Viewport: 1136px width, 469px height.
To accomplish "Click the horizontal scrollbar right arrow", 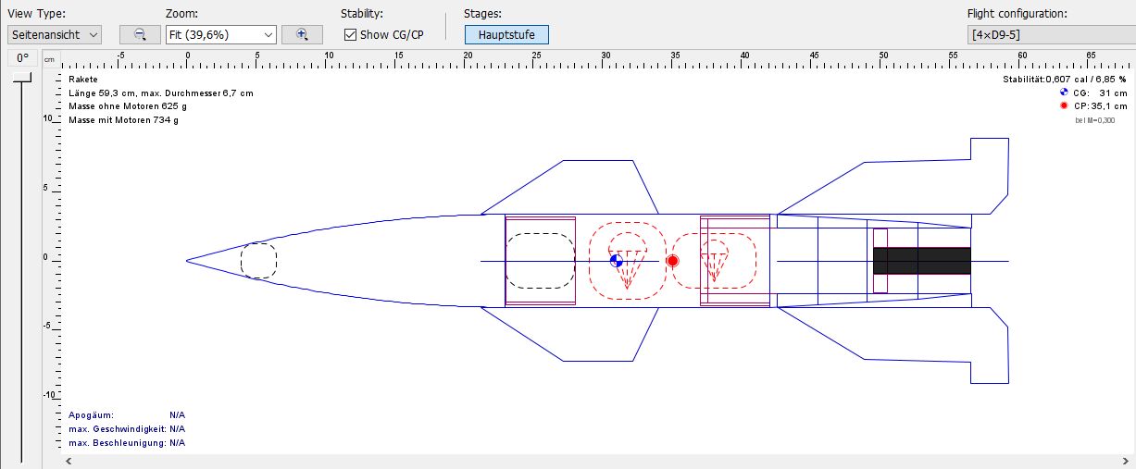I will click(1118, 461).
